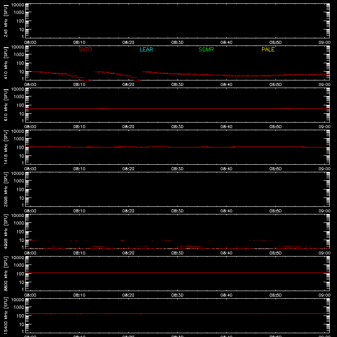Click the 10 y-tick of the 15400 MHz panel
Viewport: 337px width, 337px height.
click(x=21, y=324)
